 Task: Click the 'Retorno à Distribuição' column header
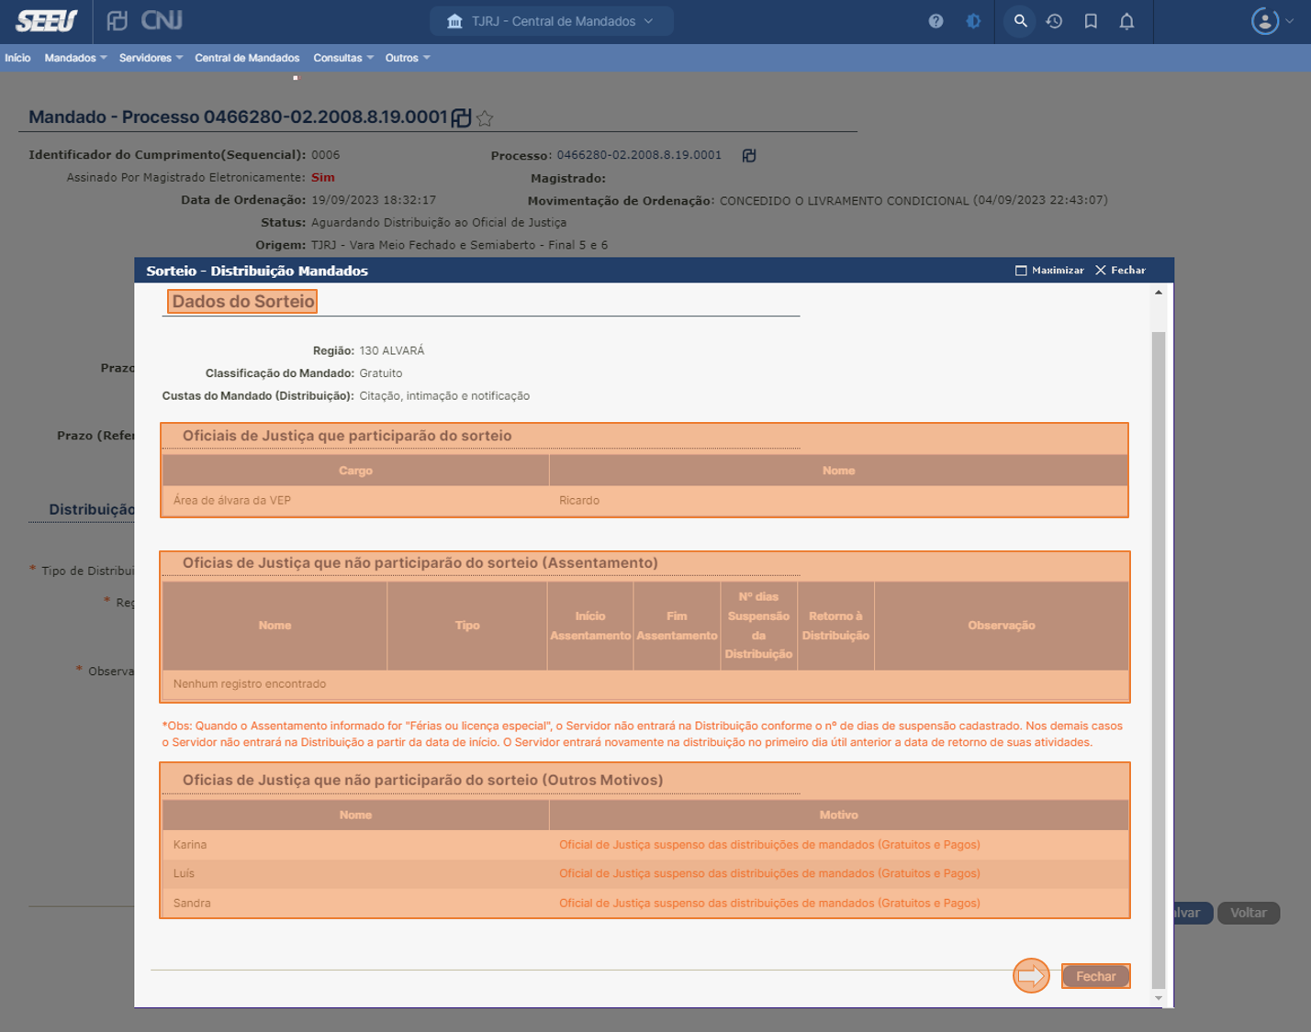(835, 626)
